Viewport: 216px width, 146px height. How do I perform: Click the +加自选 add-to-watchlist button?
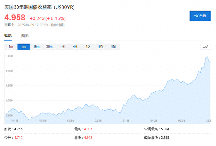(200, 16)
